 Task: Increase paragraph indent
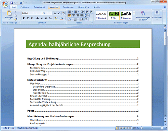[91, 12]
